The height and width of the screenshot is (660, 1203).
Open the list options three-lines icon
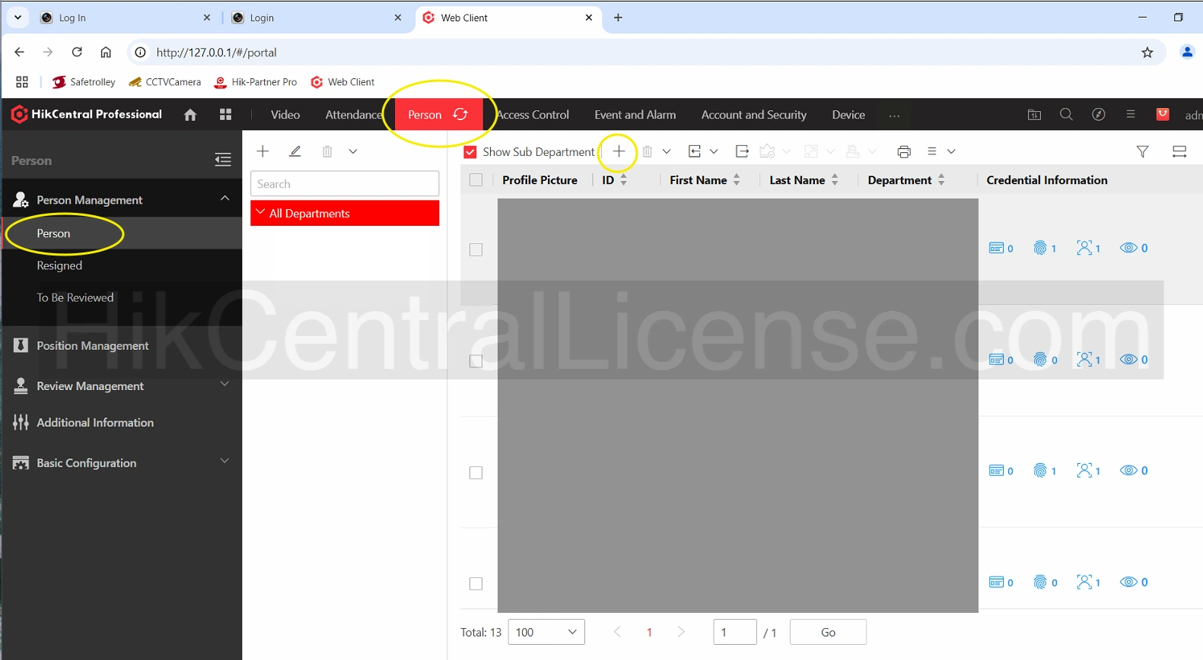pos(932,151)
